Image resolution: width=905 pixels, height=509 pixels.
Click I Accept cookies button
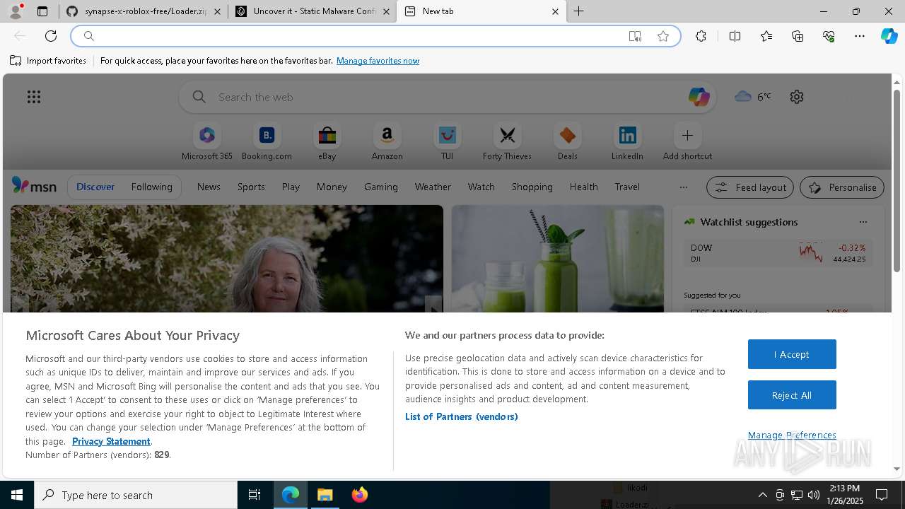(792, 354)
